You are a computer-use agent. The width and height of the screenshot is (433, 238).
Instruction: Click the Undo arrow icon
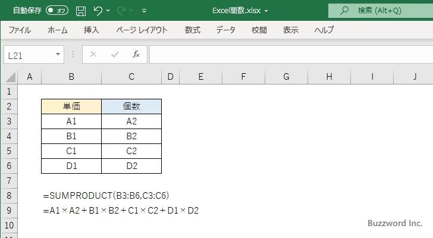[x=98, y=11]
